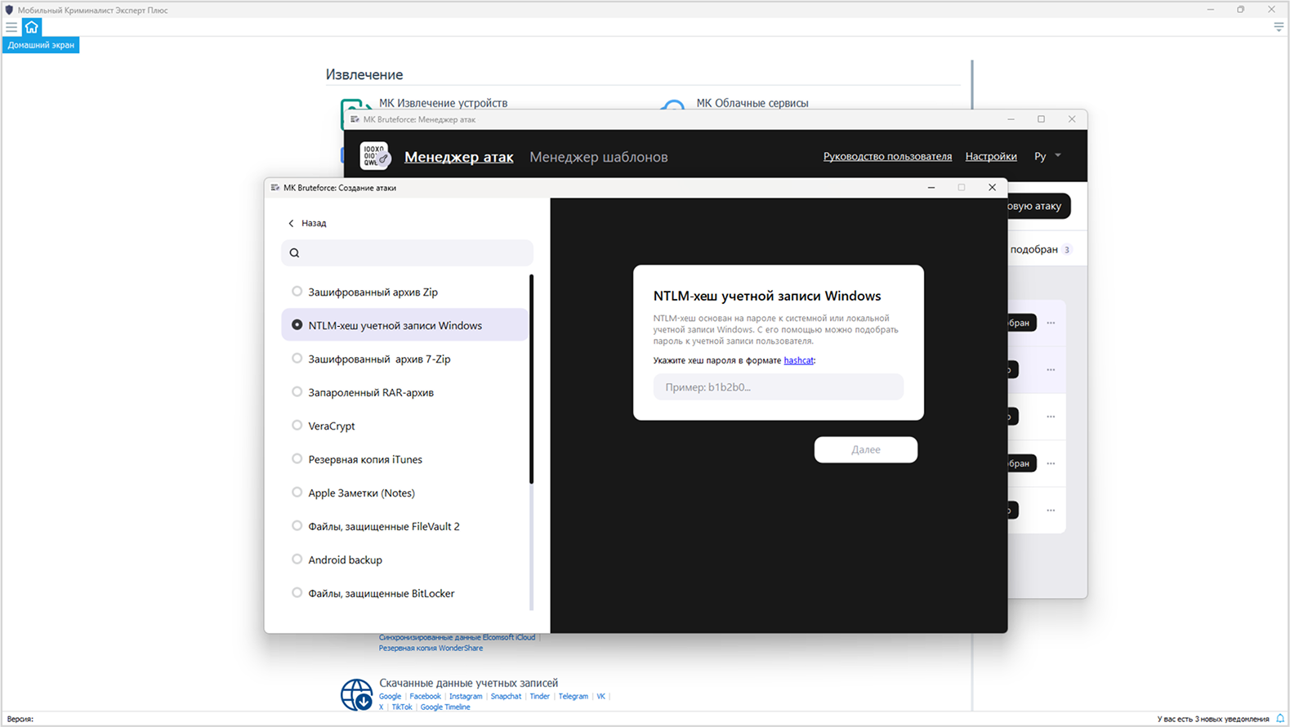Open the Ру language dropdown
The image size is (1290, 727).
tap(1047, 156)
